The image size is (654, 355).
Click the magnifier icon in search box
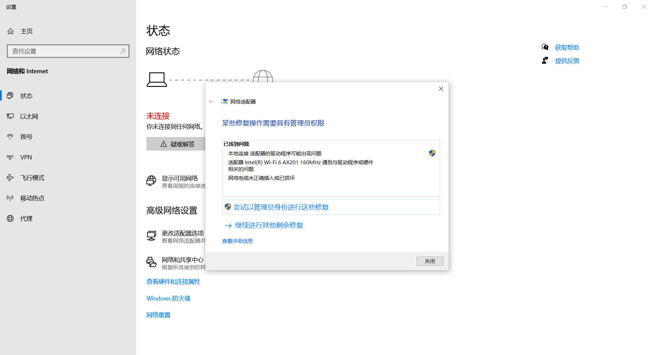pyautogui.click(x=123, y=51)
